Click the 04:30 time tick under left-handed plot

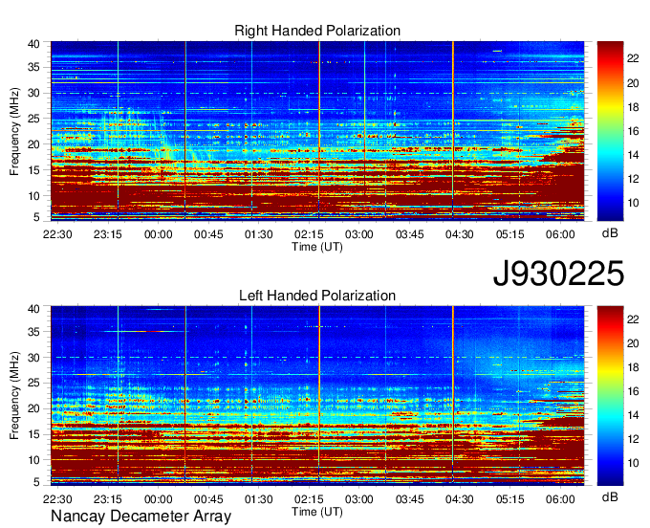click(460, 499)
